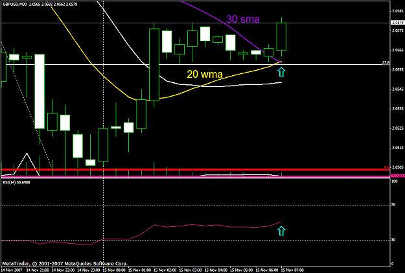This screenshot has width=405, height=273.
Task: Click the 15 Nov 03:00 time label
Action: click(x=191, y=270)
